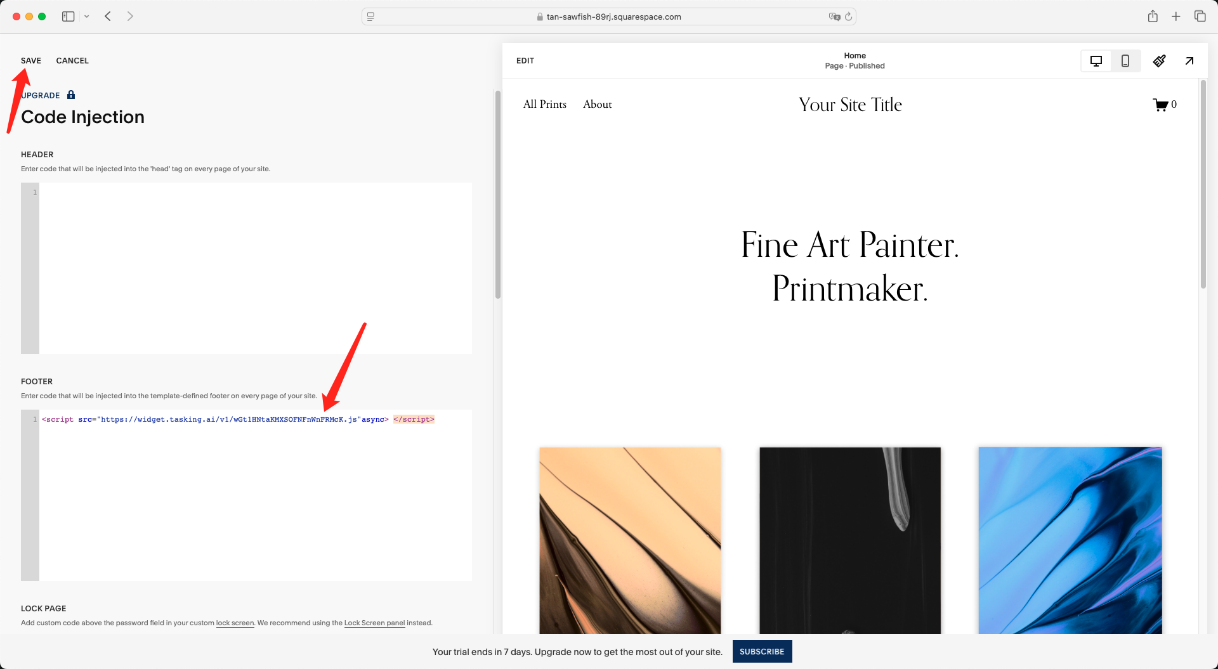Show the tab overview icon
The height and width of the screenshot is (669, 1218).
coord(1200,16)
